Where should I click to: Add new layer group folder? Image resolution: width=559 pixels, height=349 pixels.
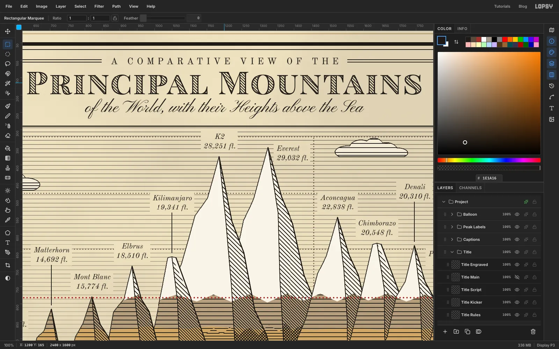456,332
